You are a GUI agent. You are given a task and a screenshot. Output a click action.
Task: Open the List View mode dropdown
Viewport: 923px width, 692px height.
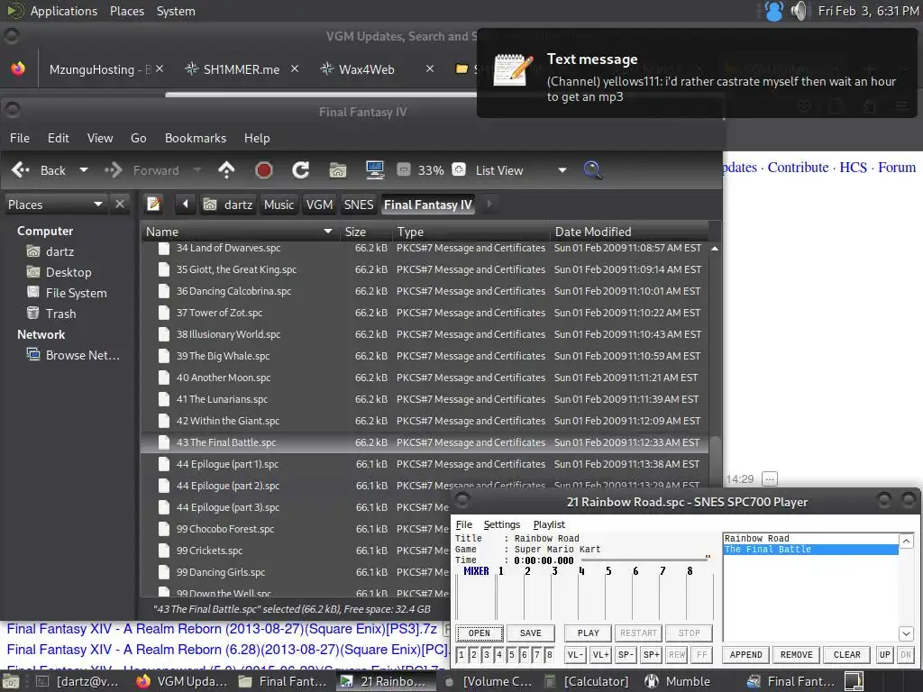tap(521, 170)
